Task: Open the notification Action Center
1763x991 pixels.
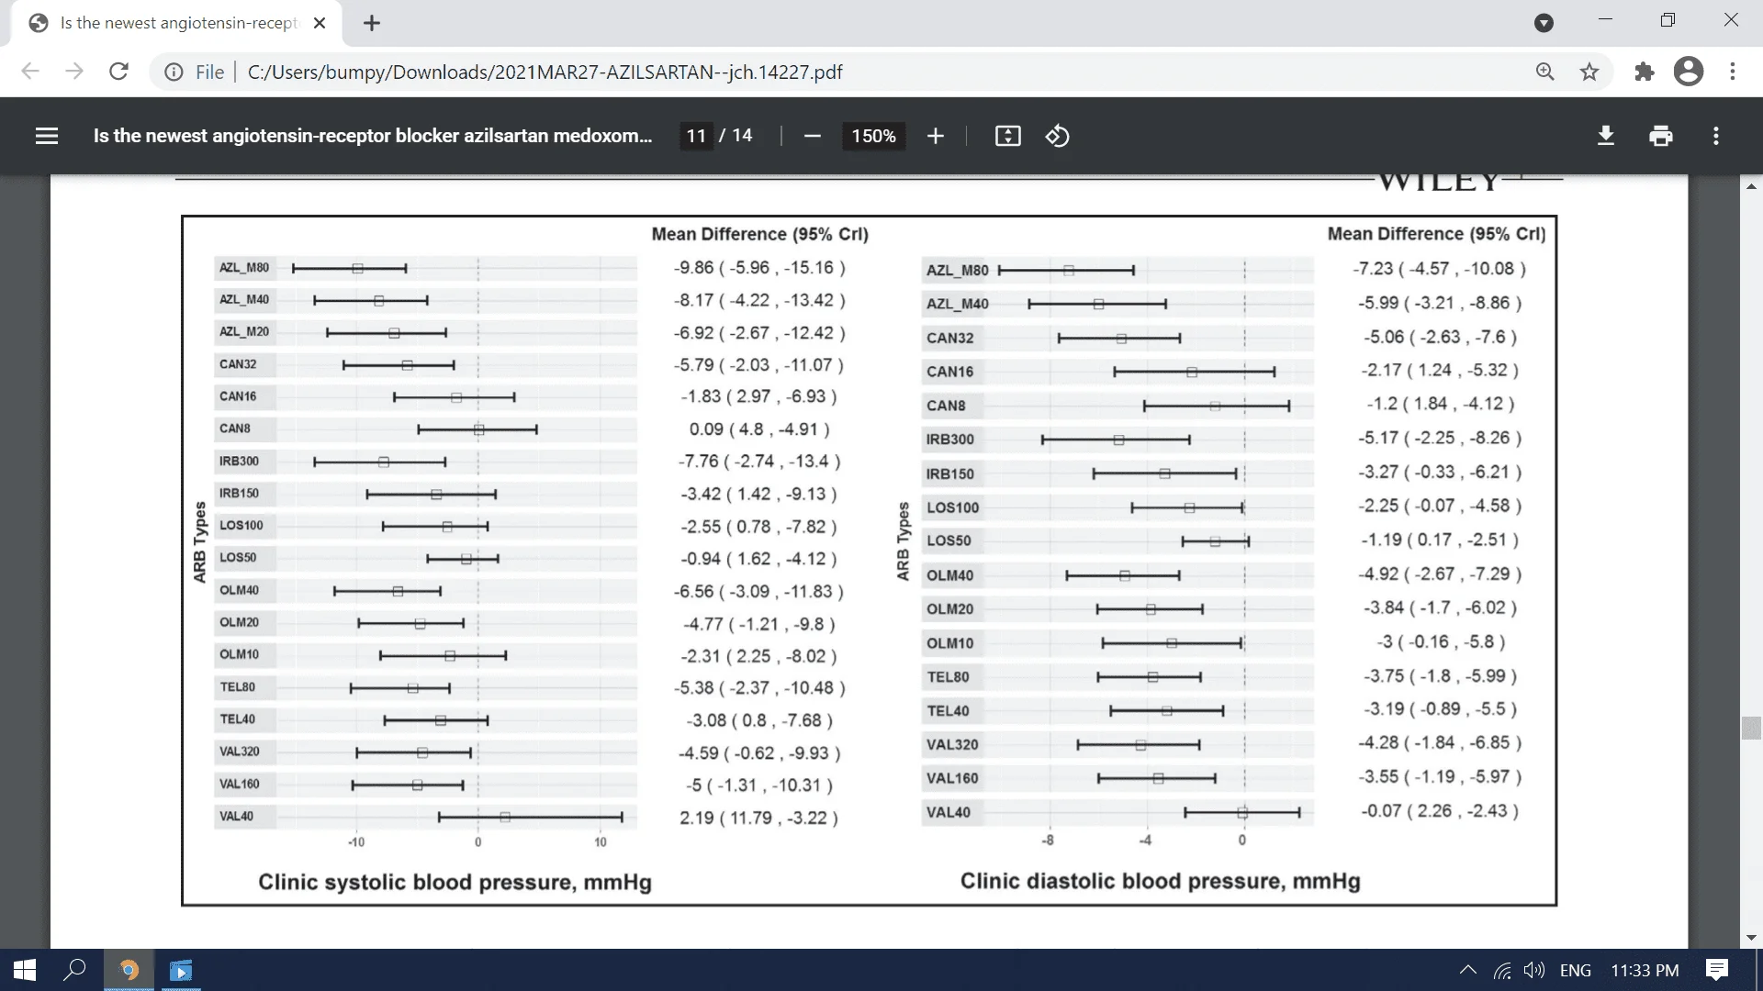Action: (x=1716, y=970)
